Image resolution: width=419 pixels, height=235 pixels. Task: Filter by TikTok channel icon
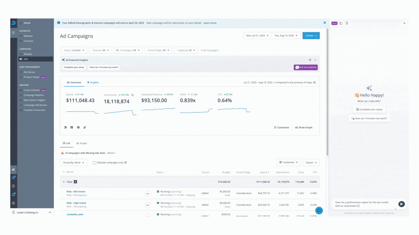click(x=85, y=127)
